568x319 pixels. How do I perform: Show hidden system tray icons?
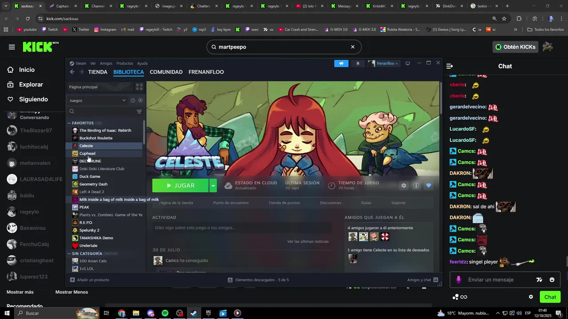click(498, 313)
